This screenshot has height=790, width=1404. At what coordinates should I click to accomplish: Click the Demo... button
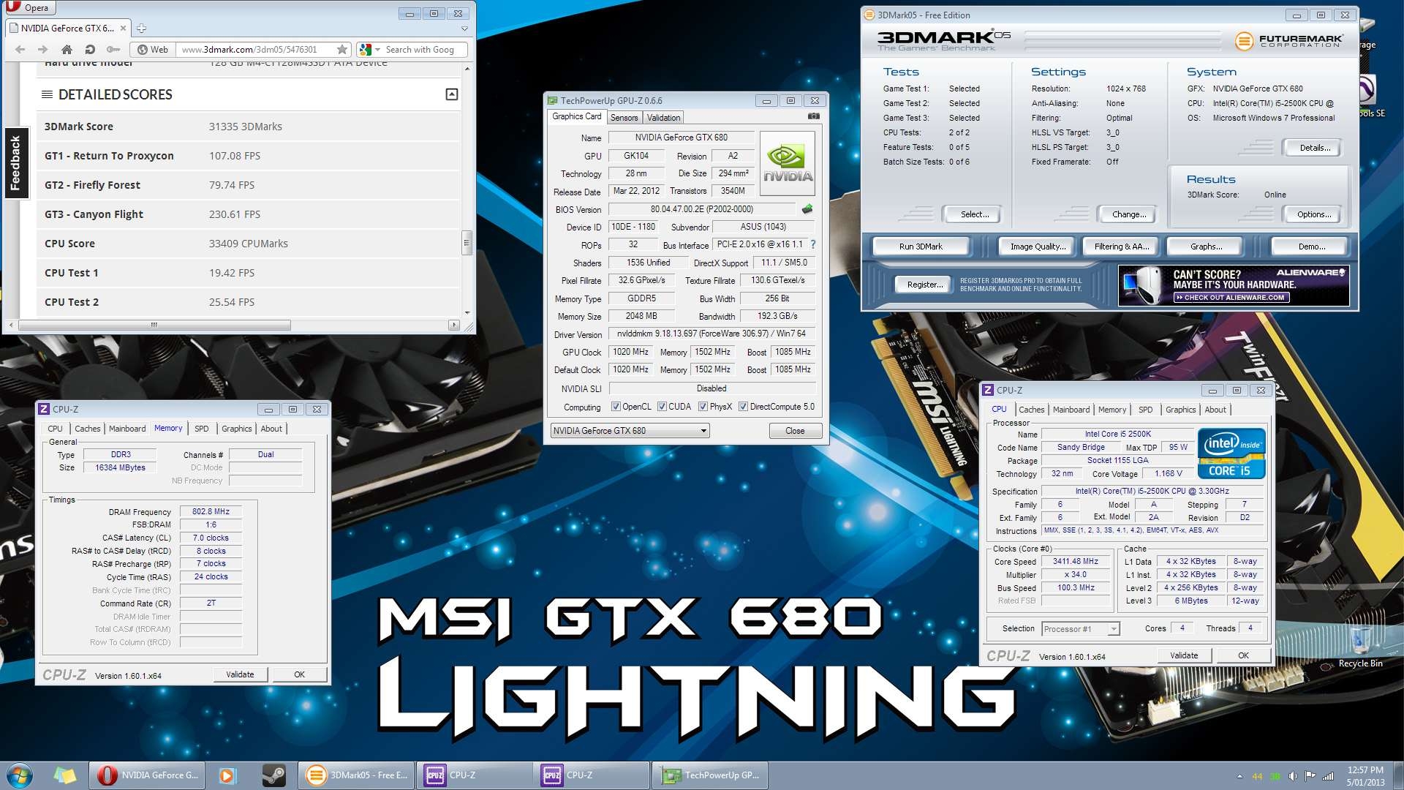[x=1311, y=247]
